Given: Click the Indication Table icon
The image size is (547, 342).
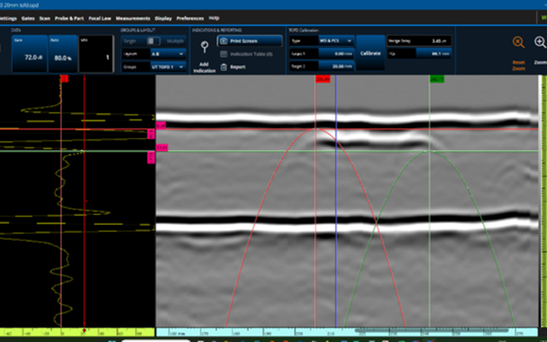Looking at the screenshot, I should tap(223, 54).
